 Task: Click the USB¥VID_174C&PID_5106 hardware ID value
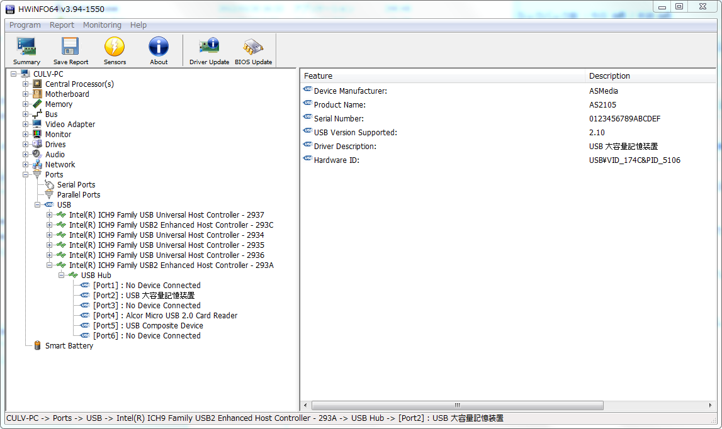635,160
